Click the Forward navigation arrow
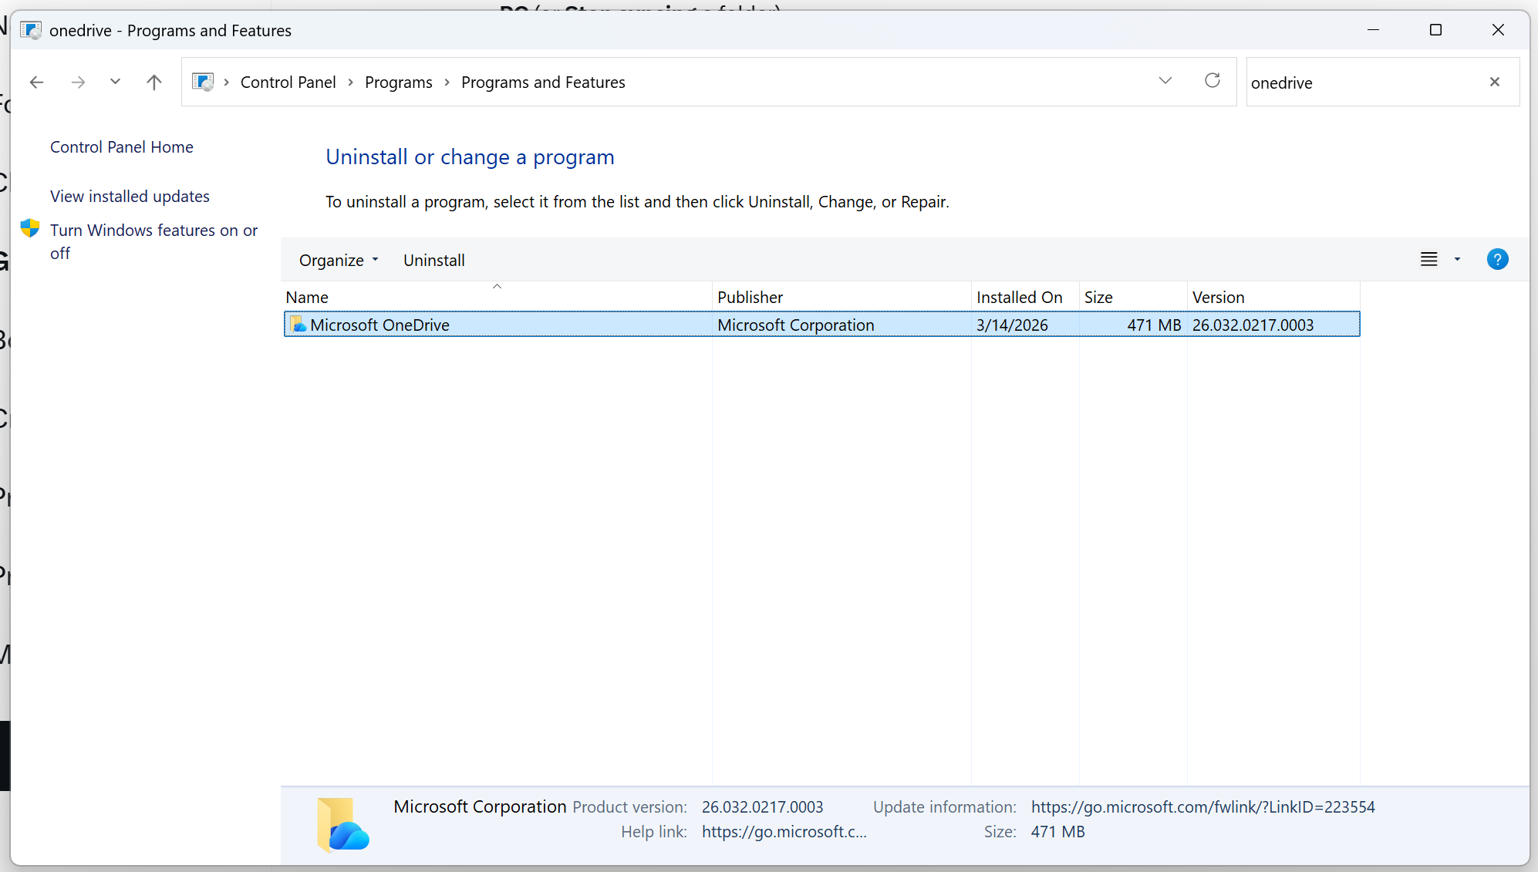The image size is (1538, 872). click(78, 82)
